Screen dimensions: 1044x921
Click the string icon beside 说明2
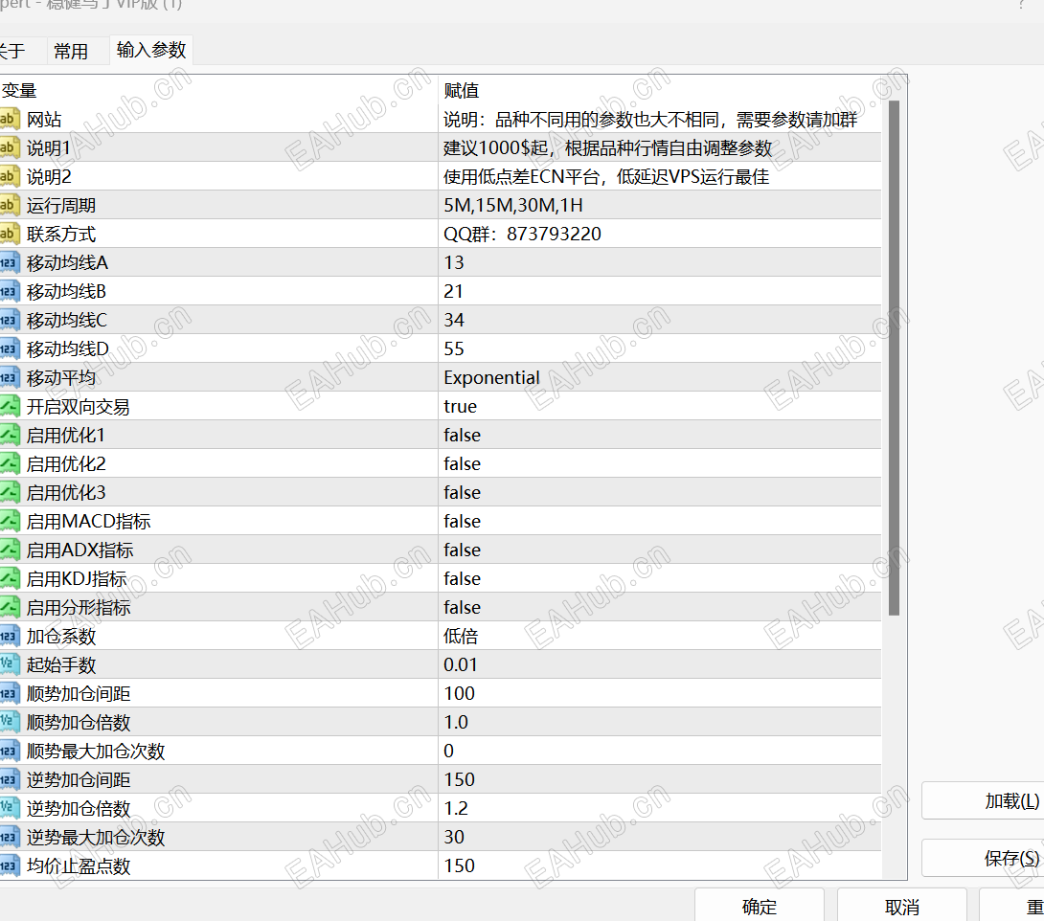tap(9, 176)
